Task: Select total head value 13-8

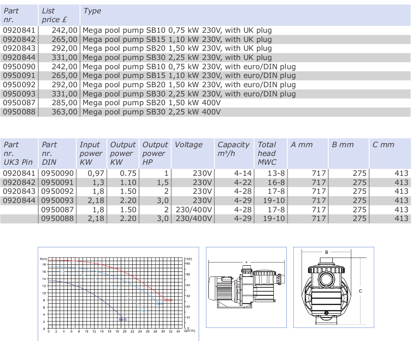Action: click(276, 173)
